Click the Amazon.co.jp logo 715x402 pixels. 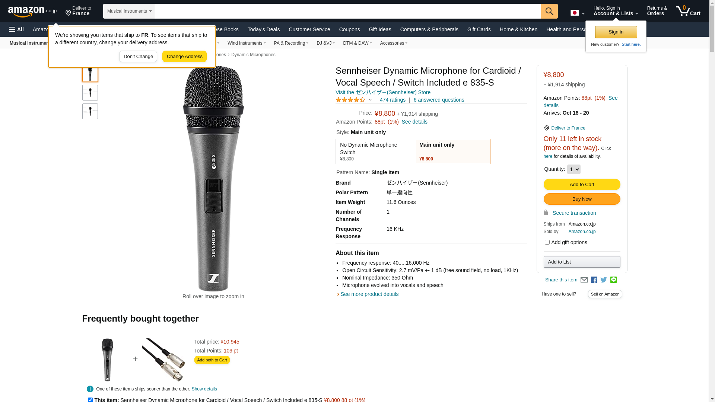[32, 12]
